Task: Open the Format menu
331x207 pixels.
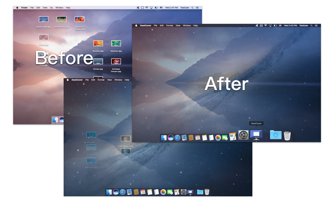Action: 169,25
